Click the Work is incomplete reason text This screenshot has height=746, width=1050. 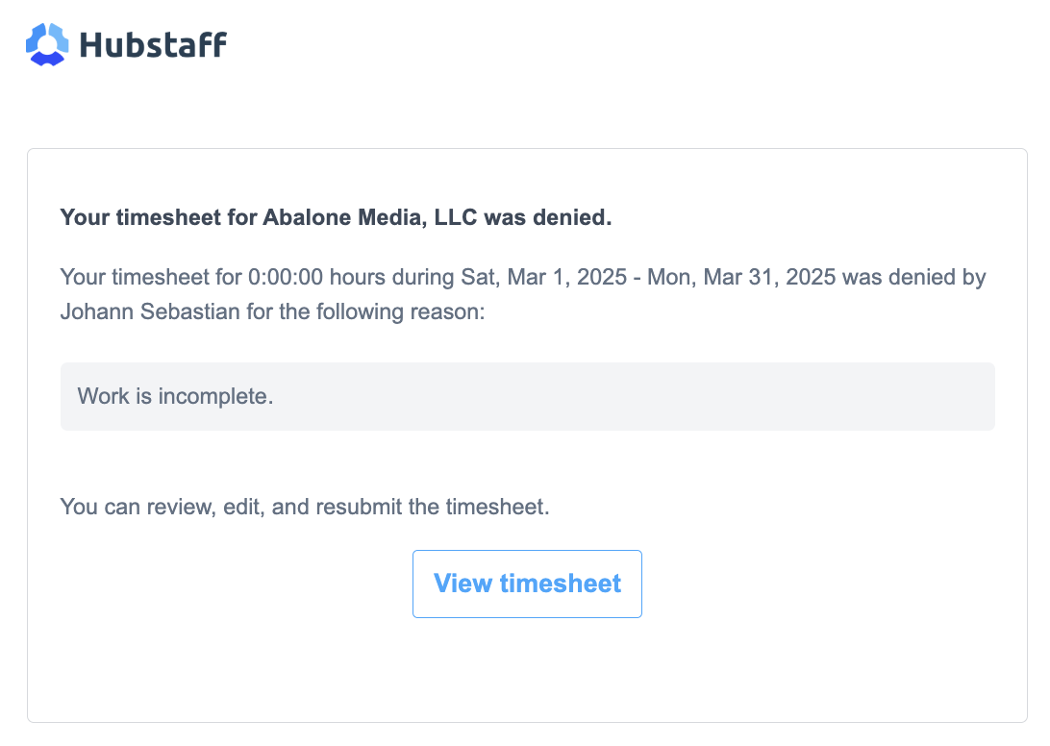pos(175,396)
